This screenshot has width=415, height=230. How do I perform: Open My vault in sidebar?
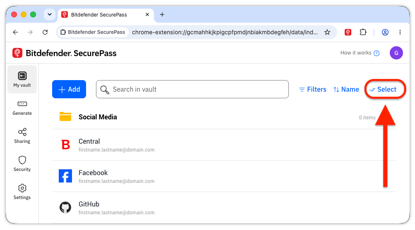pyautogui.click(x=22, y=79)
